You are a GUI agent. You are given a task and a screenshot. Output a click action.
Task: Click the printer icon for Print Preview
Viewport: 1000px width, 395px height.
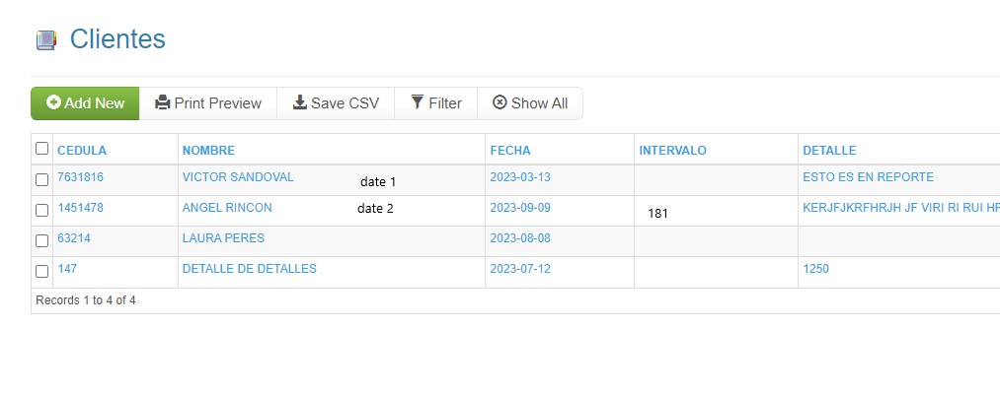pos(163,102)
